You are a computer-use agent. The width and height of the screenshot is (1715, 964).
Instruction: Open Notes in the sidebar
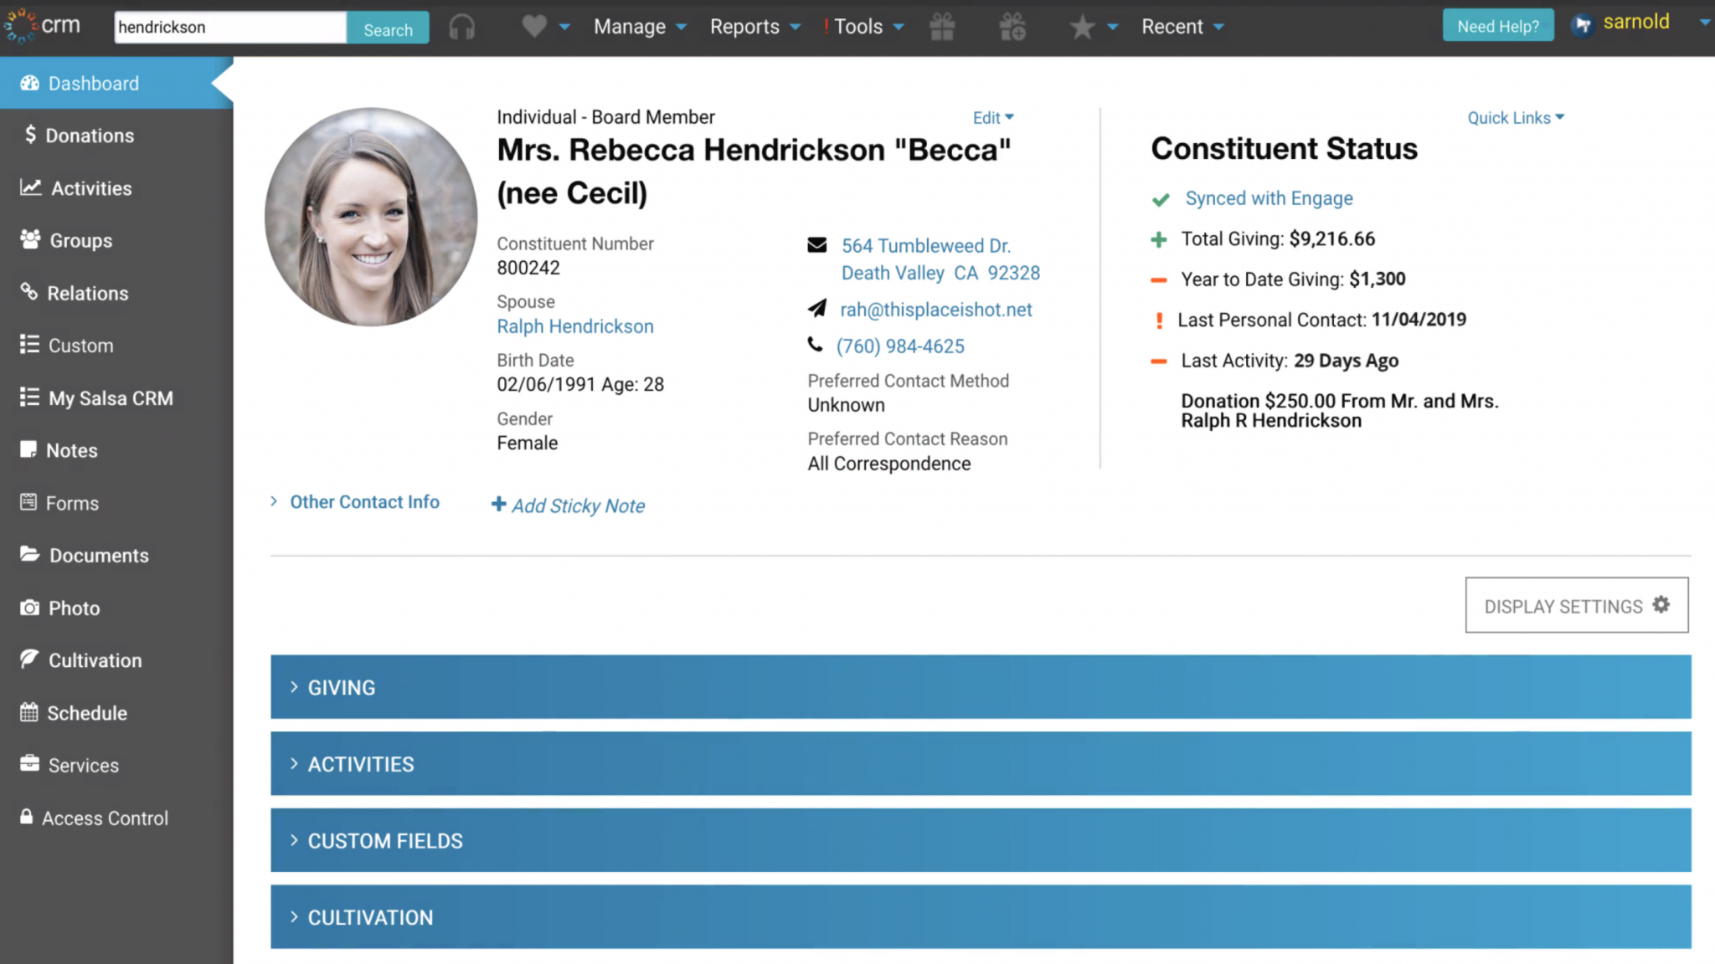[116, 450]
